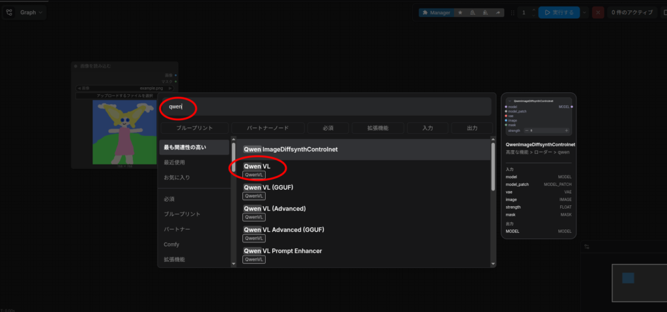The height and width of the screenshot is (312, 667).
Task: Click the node search field containing qwen
Action: pos(326,107)
